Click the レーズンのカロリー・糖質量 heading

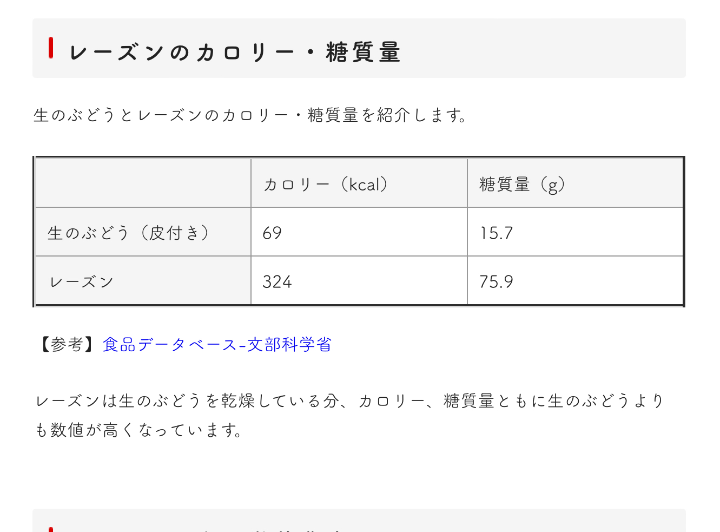tap(235, 52)
